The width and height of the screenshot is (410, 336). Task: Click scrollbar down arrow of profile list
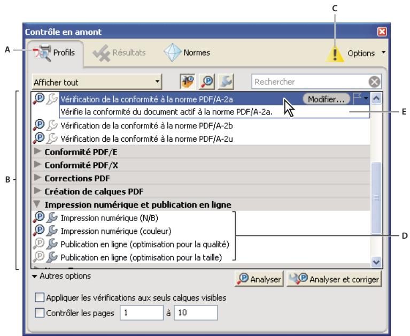(x=376, y=262)
